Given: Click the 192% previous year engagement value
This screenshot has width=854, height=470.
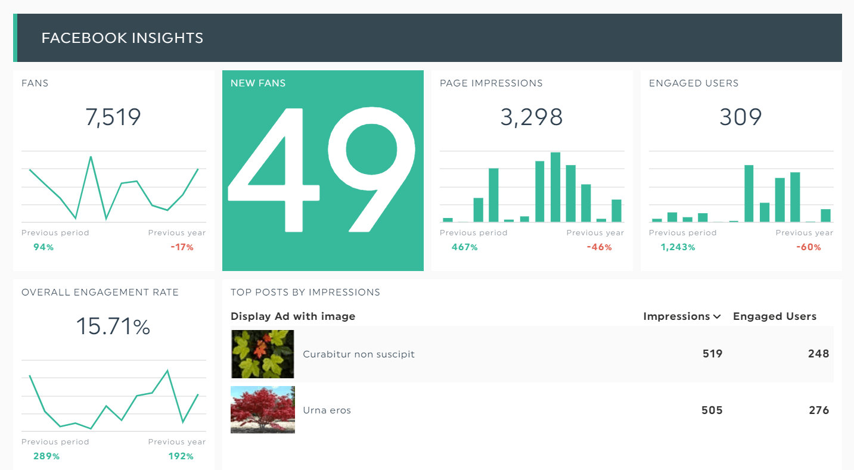Looking at the screenshot, I should (x=181, y=456).
